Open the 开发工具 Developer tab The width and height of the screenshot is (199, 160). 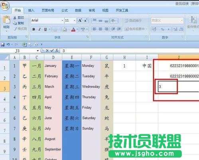[122, 10]
